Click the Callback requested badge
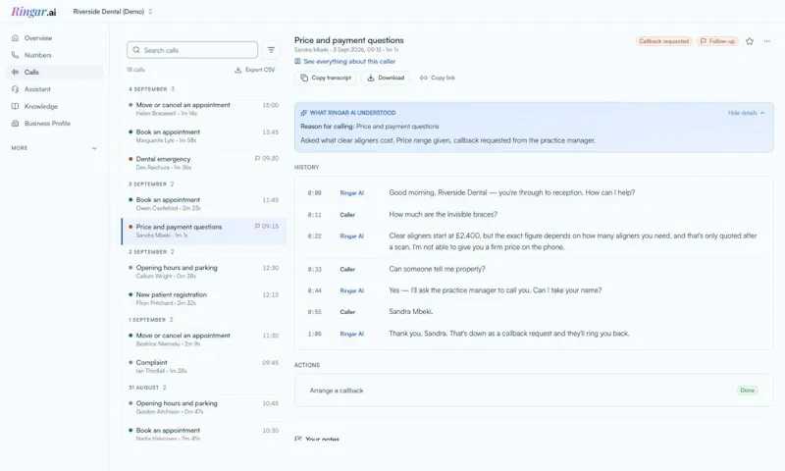The image size is (785, 471). pyautogui.click(x=664, y=41)
